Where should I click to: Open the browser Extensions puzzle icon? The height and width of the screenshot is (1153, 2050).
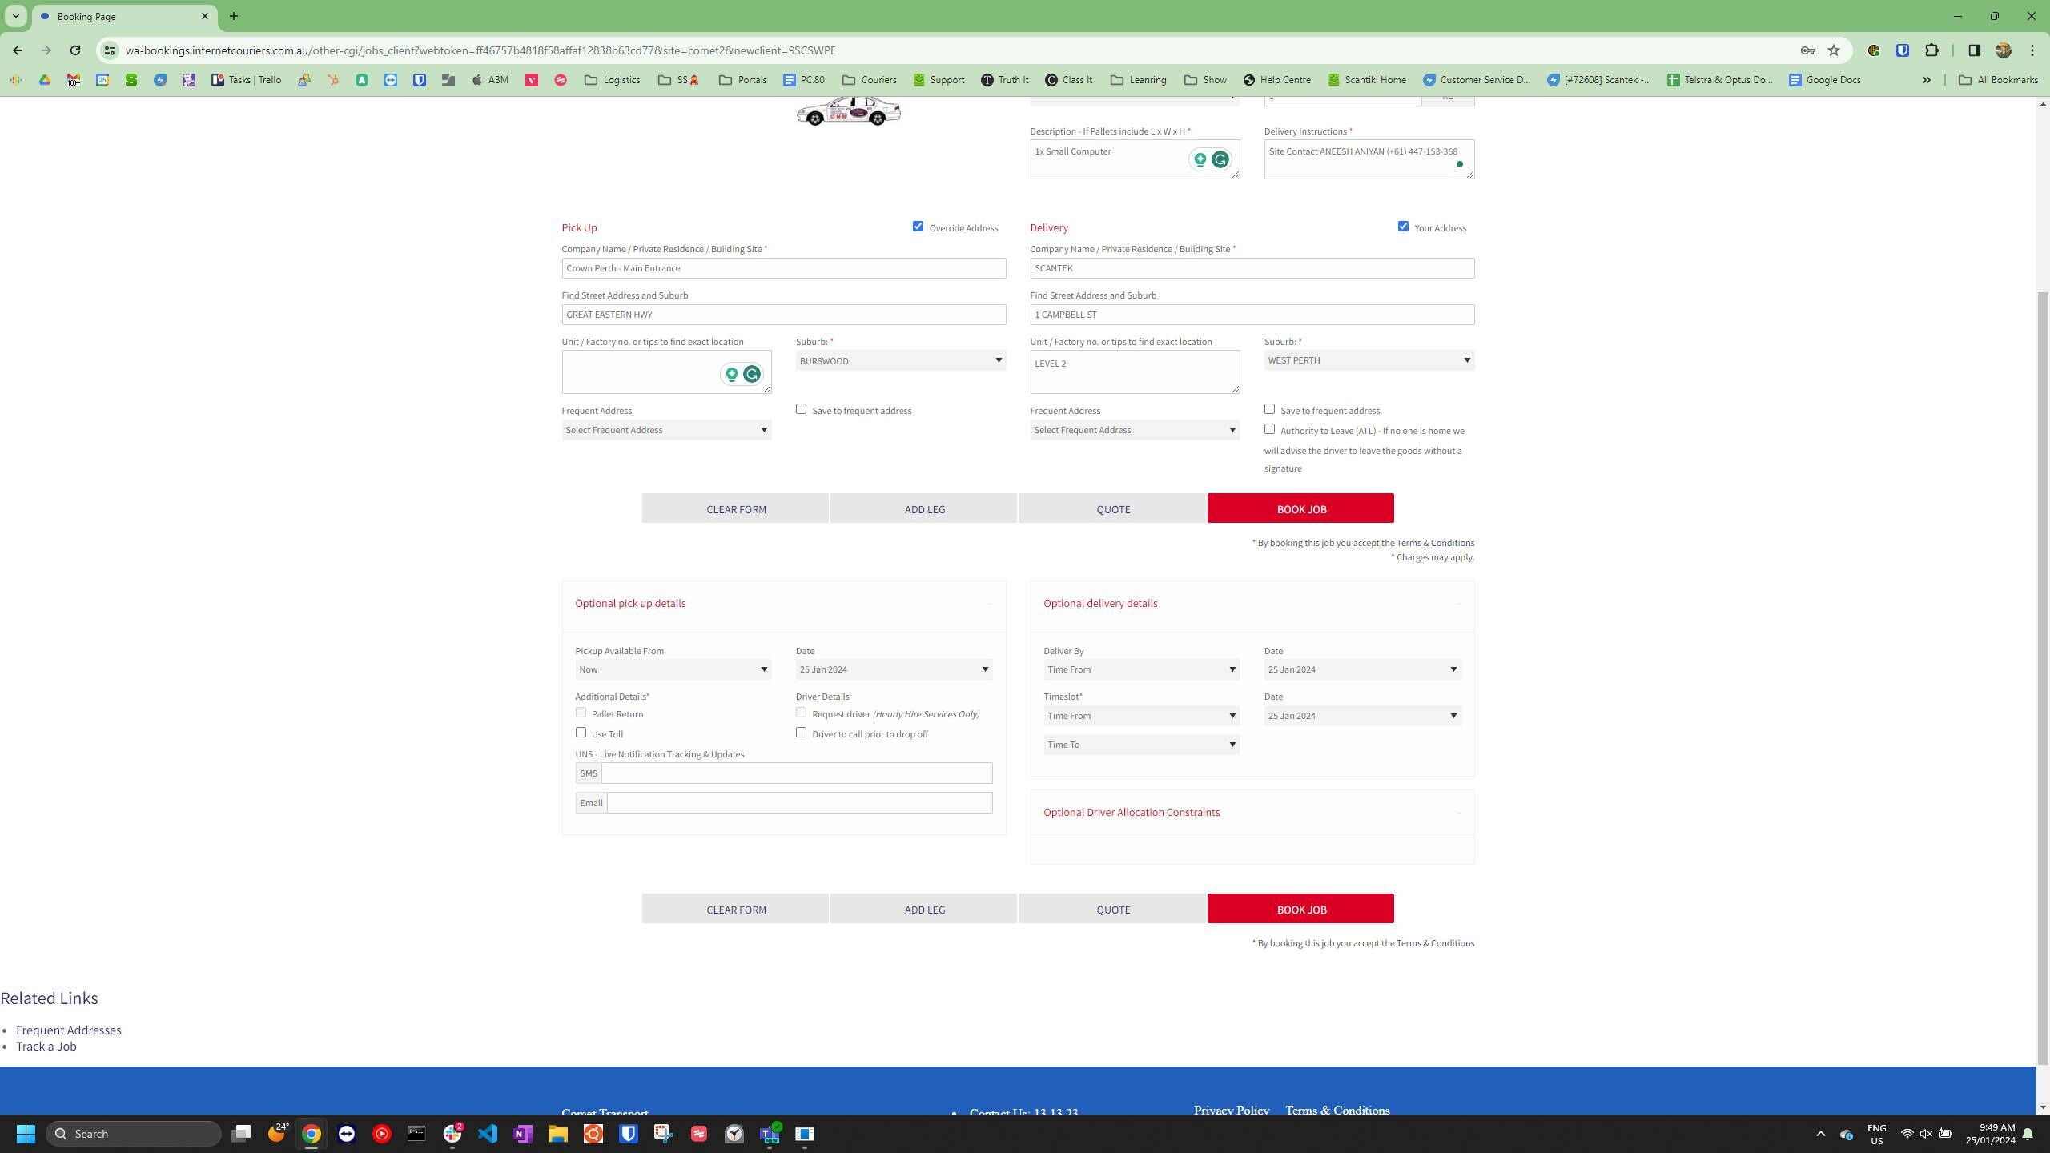point(1931,50)
